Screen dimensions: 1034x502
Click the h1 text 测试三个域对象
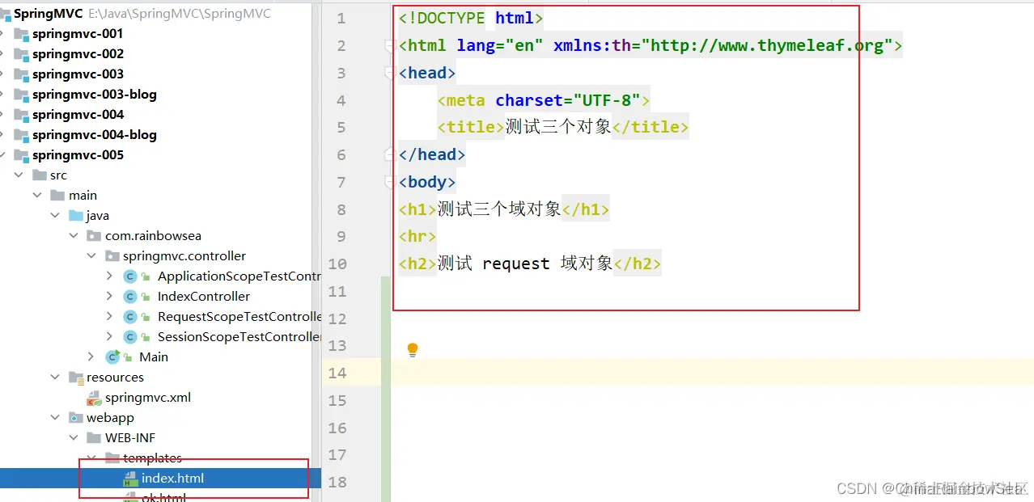[499, 210]
